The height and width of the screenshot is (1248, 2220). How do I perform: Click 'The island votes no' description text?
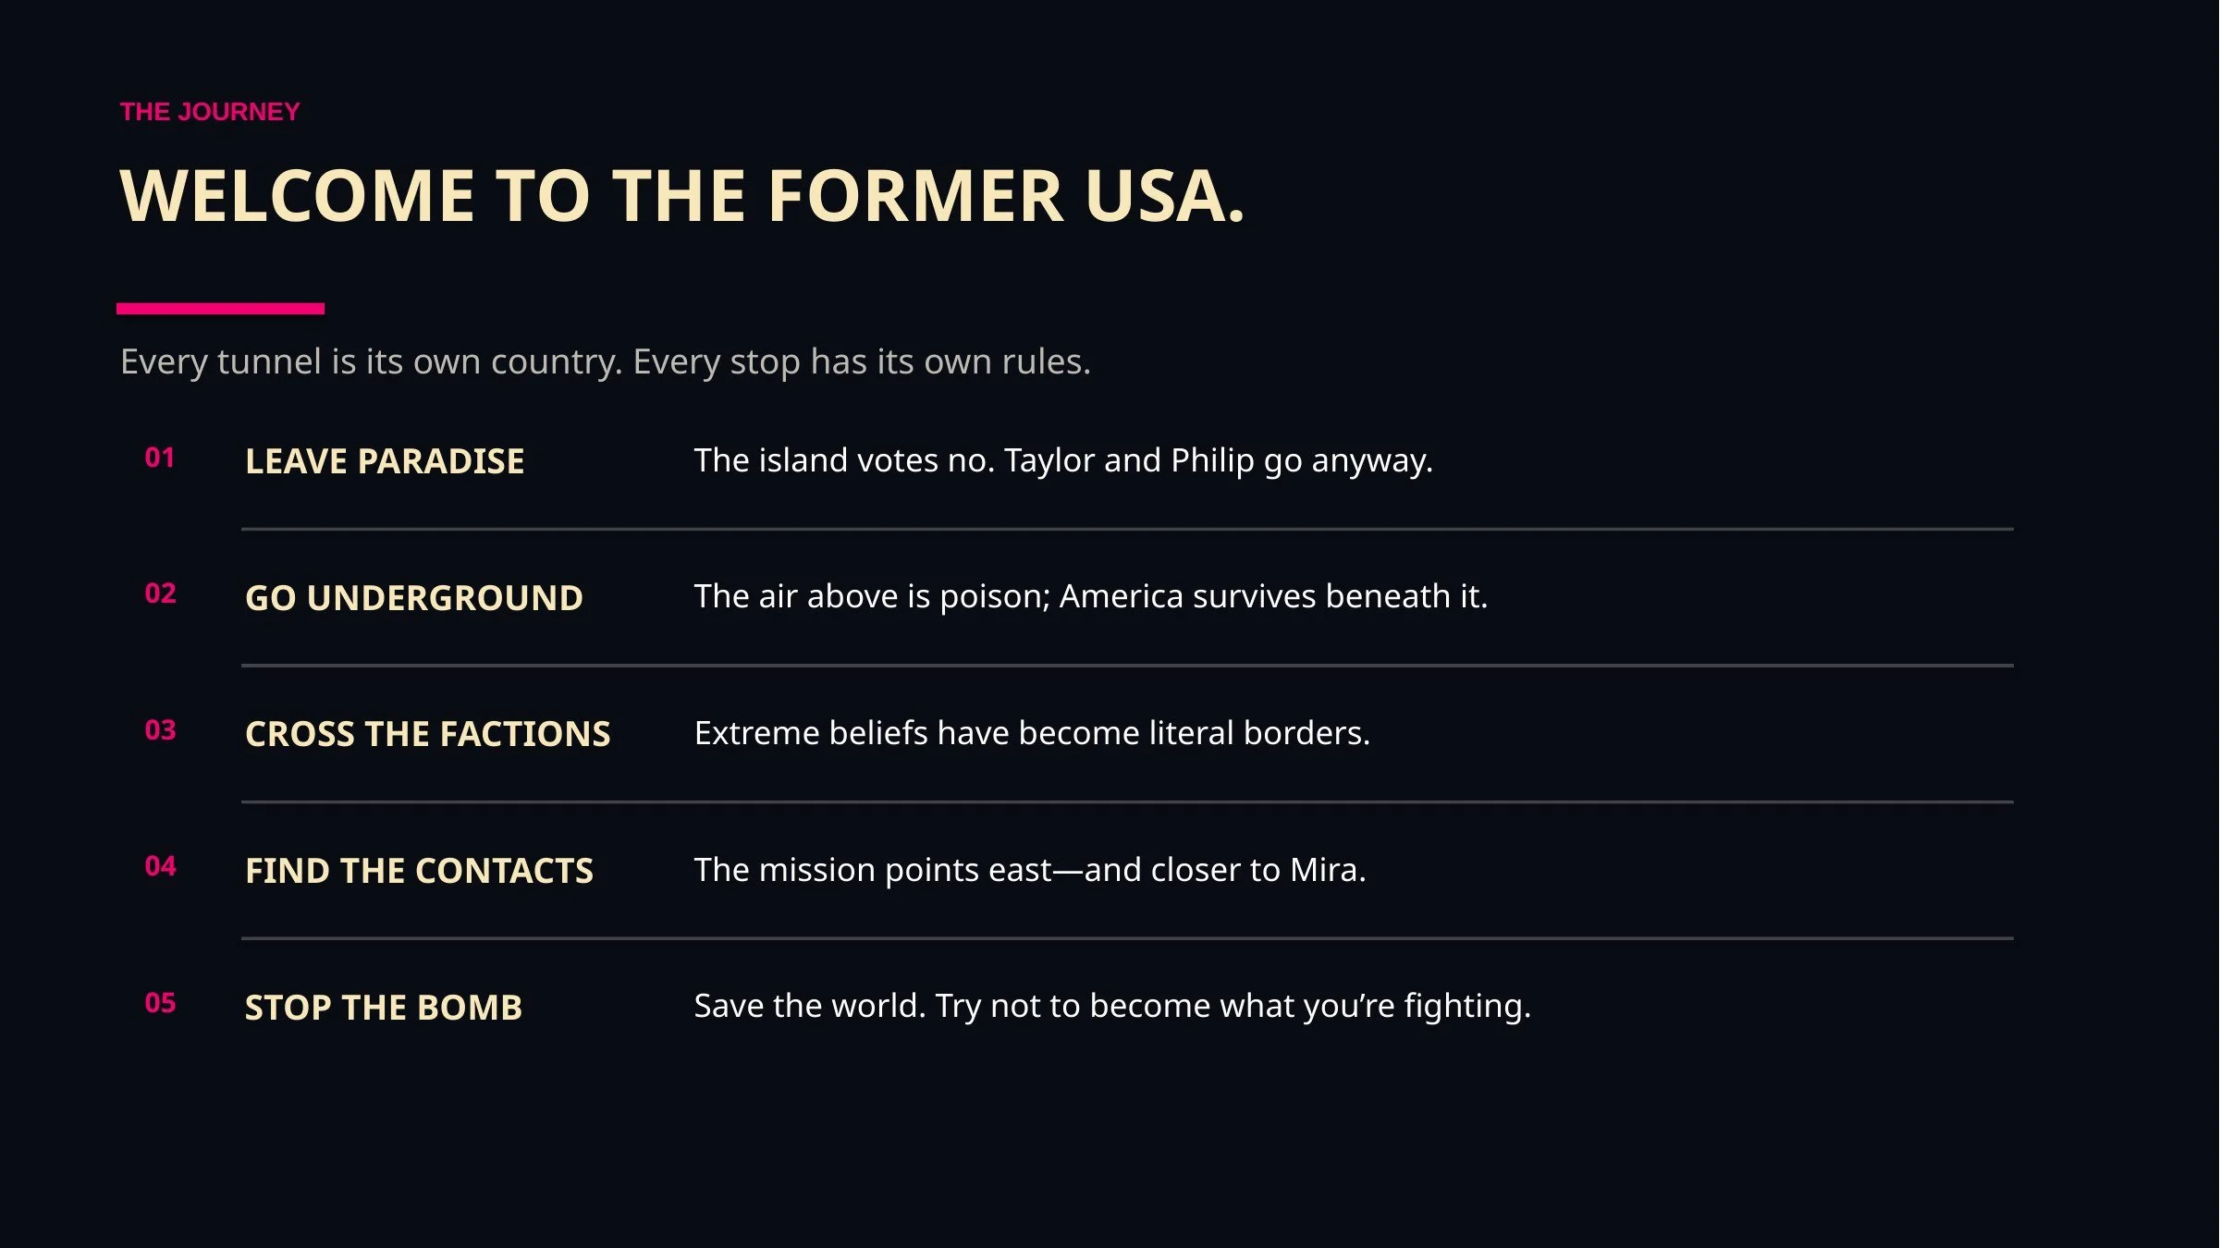[x=1063, y=460]
